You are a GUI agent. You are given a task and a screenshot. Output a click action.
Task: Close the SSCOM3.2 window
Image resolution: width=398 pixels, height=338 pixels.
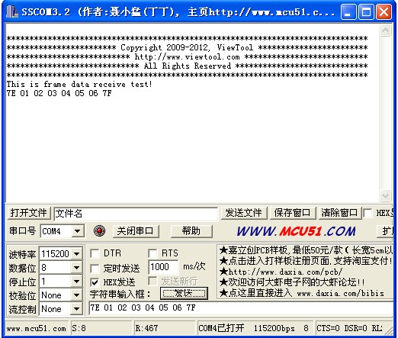[384, 11]
